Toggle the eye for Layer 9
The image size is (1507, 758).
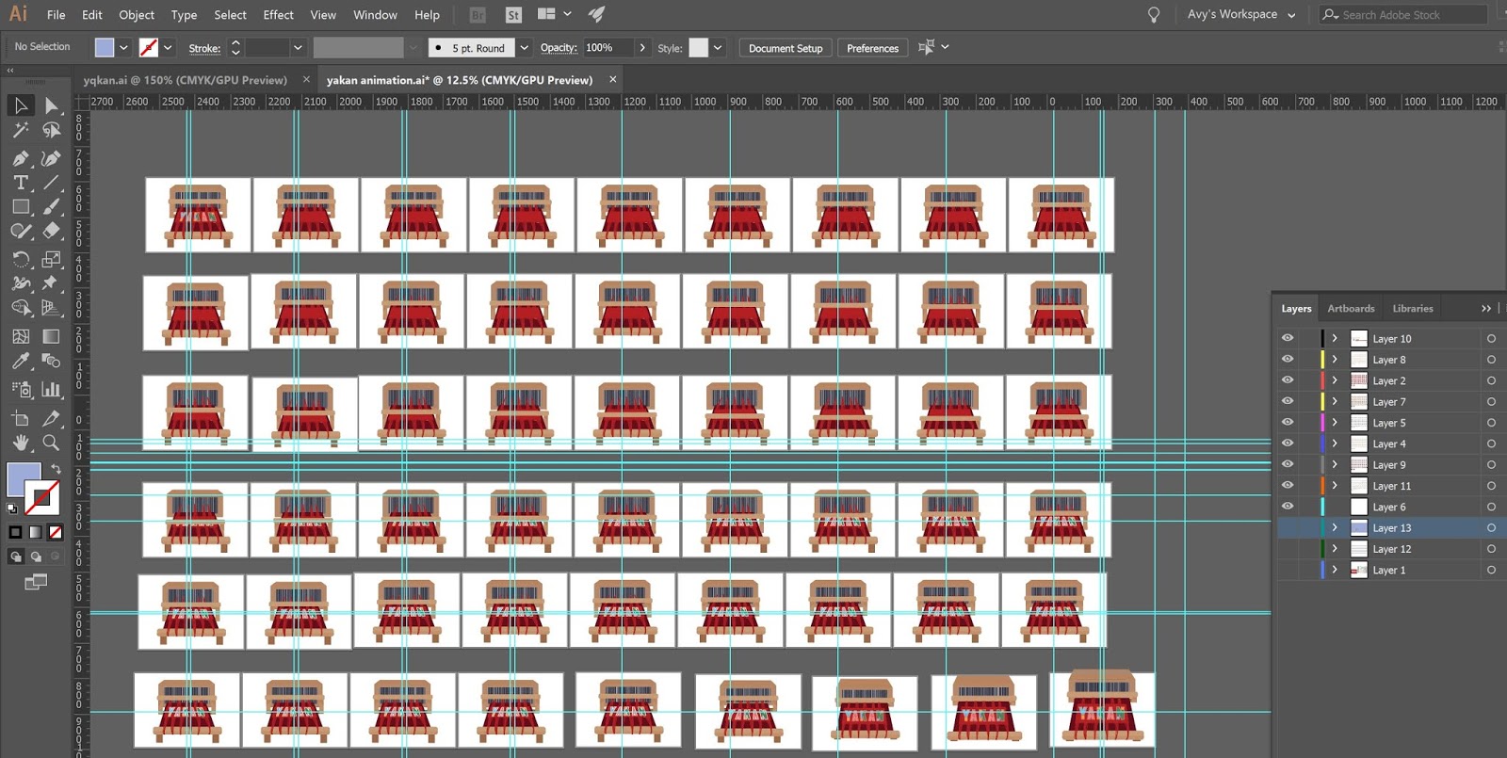coord(1288,464)
